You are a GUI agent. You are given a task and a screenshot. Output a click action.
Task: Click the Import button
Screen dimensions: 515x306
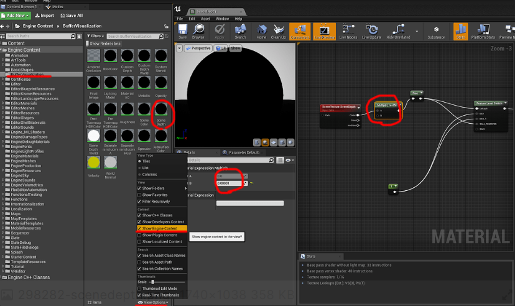[x=45, y=15]
